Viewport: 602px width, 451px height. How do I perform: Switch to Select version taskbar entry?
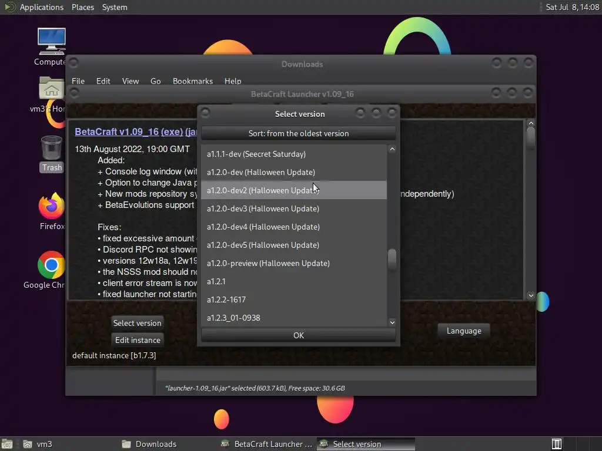pyautogui.click(x=366, y=444)
